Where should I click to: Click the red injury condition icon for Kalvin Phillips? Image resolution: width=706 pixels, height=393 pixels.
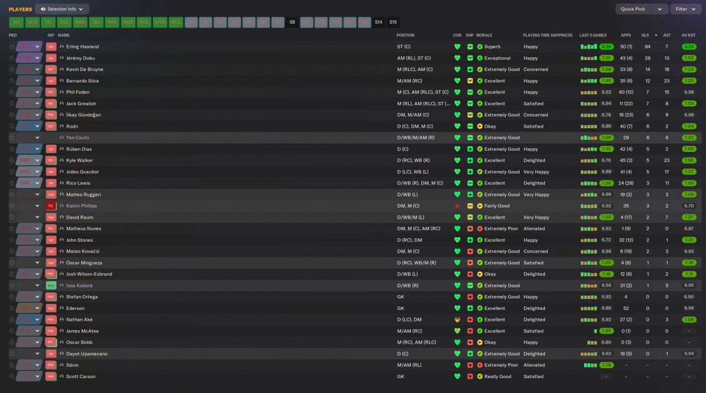(x=457, y=206)
